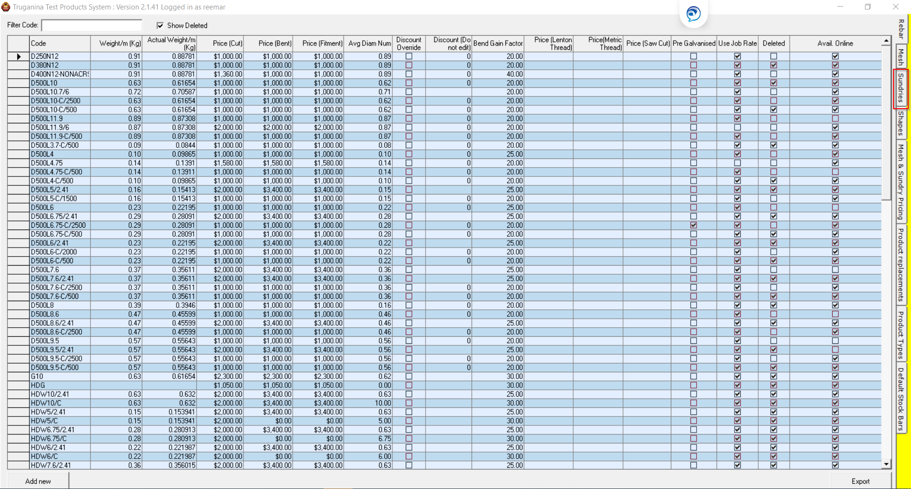This screenshot has height=489, width=911.
Task: Check Discount Override for D250N12
Action: click(409, 56)
